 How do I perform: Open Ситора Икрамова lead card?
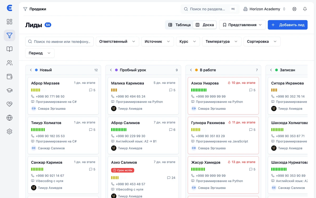coord(288,96)
